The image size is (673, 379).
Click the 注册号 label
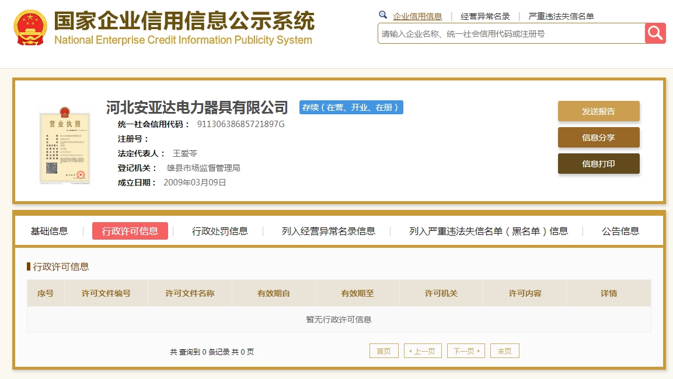pyautogui.click(x=132, y=139)
